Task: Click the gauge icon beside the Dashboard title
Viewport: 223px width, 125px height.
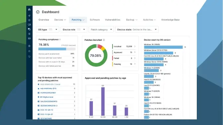Action: point(38,12)
